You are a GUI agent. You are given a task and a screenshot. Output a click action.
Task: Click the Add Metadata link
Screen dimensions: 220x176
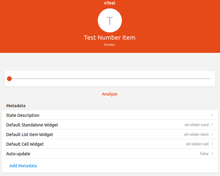point(23,166)
